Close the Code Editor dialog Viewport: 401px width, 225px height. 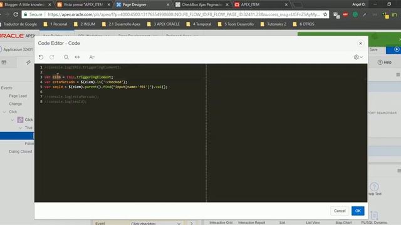point(360,43)
